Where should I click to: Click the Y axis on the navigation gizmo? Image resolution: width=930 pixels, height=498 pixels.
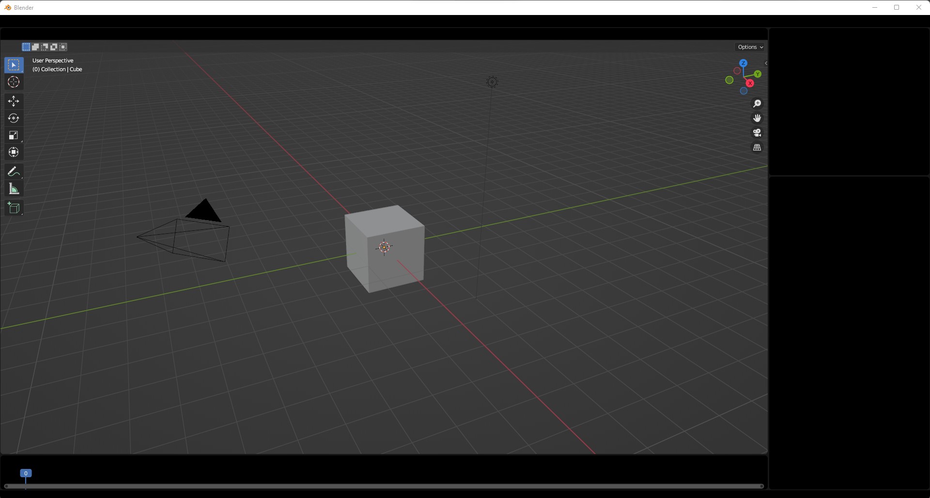click(x=758, y=74)
